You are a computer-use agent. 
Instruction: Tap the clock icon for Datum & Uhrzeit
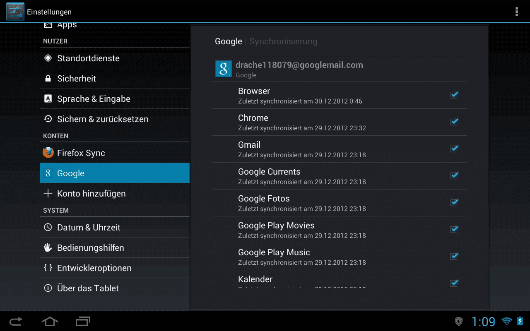[x=48, y=227]
